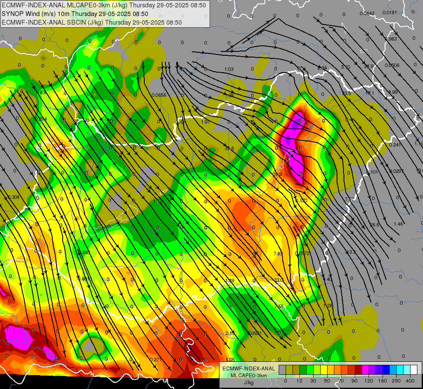Click the map value 1.03
Screen dimensions: 423x389
click(229, 70)
